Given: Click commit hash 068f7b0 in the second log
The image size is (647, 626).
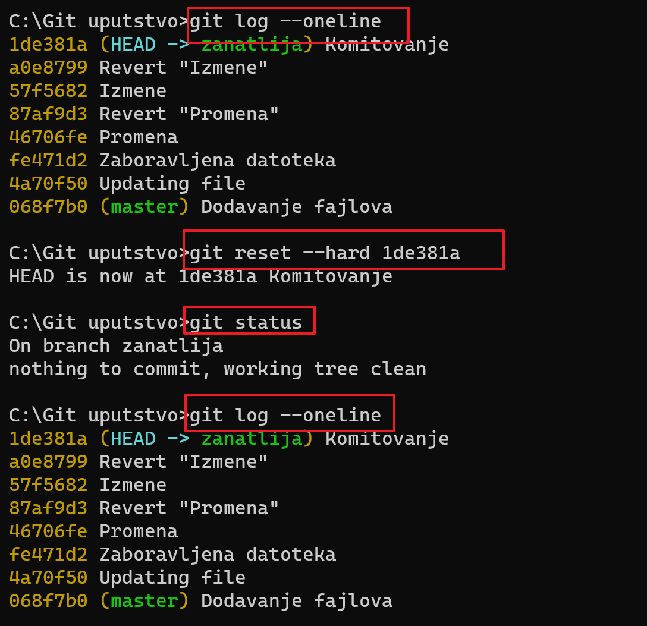Looking at the screenshot, I should tap(48, 601).
